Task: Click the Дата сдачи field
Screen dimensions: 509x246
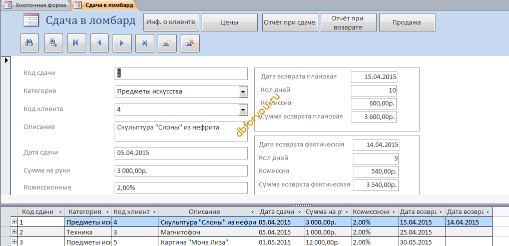Action: pos(181,153)
